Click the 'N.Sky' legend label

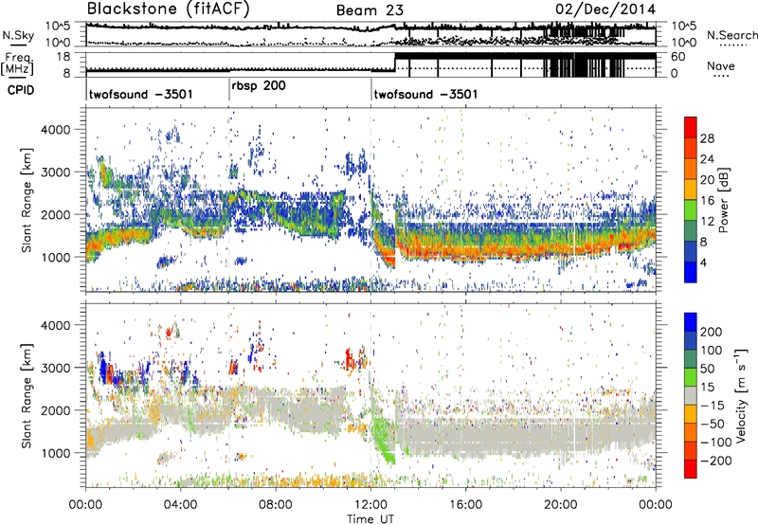pyautogui.click(x=18, y=35)
